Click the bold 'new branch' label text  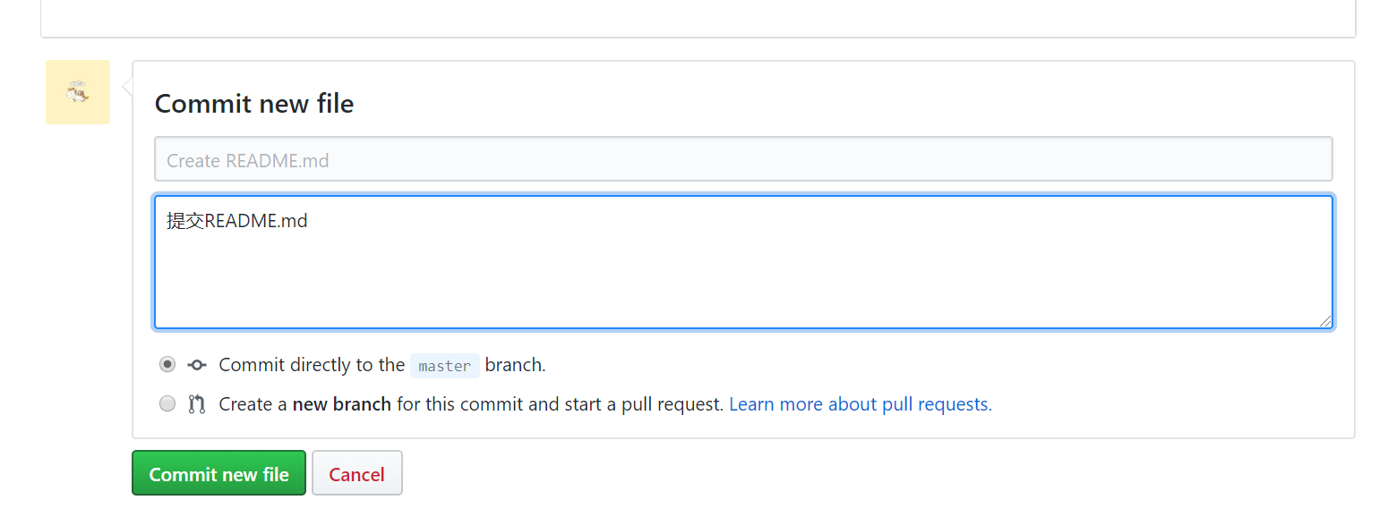click(x=341, y=404)
